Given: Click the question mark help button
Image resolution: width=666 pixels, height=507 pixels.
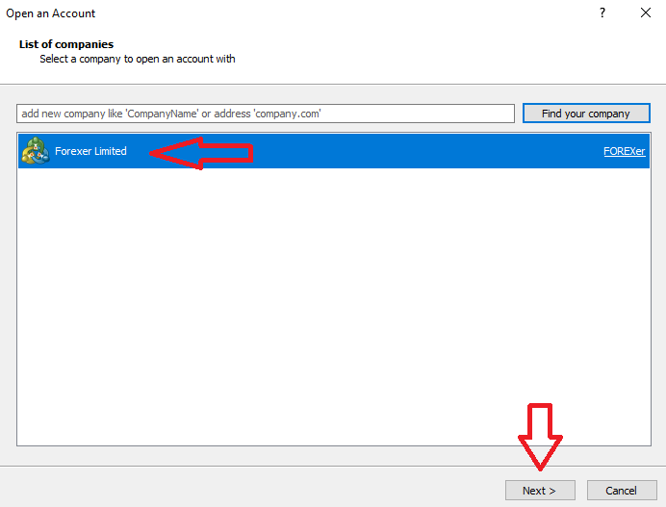Looking at the screenshot, I should coord(602,13).
